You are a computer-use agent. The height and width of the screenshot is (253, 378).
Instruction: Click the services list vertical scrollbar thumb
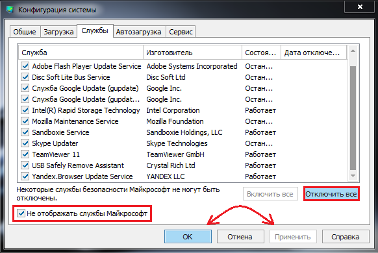(353, 118)
